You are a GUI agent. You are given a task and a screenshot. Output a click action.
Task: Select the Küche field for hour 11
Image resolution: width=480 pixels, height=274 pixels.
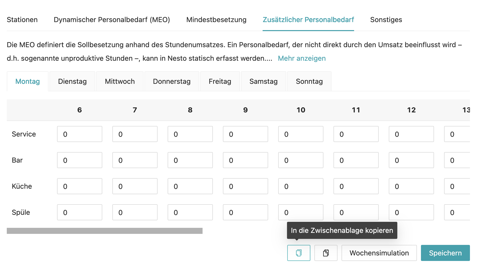tap(356, 186)
